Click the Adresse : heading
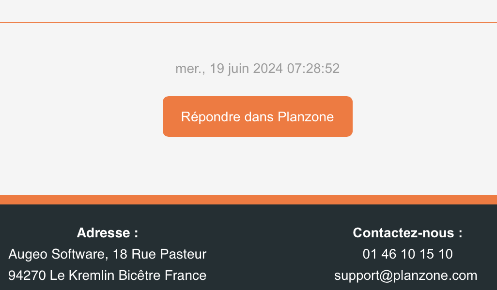 click(x=108, y=233)
